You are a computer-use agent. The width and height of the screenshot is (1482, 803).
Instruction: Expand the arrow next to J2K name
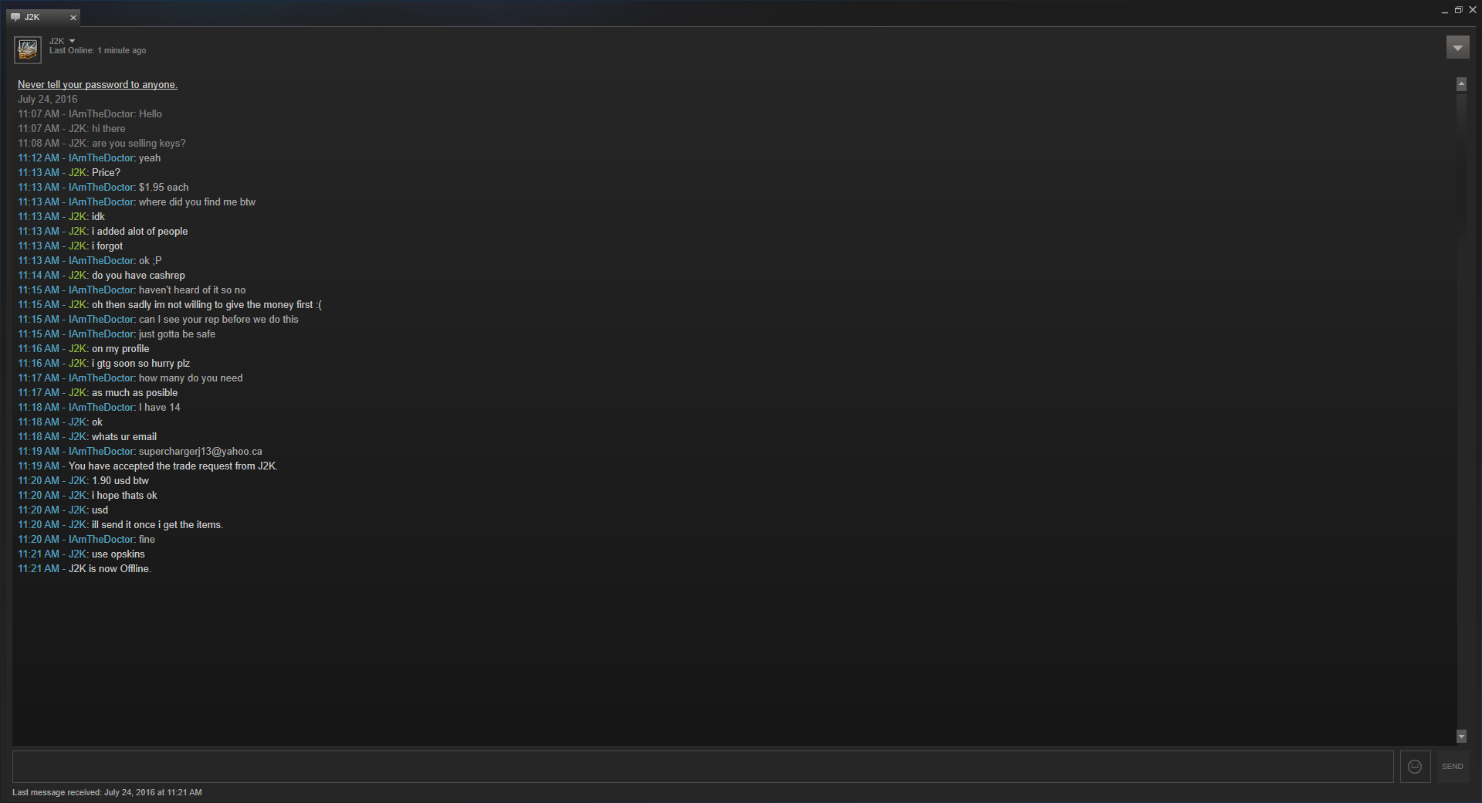pos(72,41)
